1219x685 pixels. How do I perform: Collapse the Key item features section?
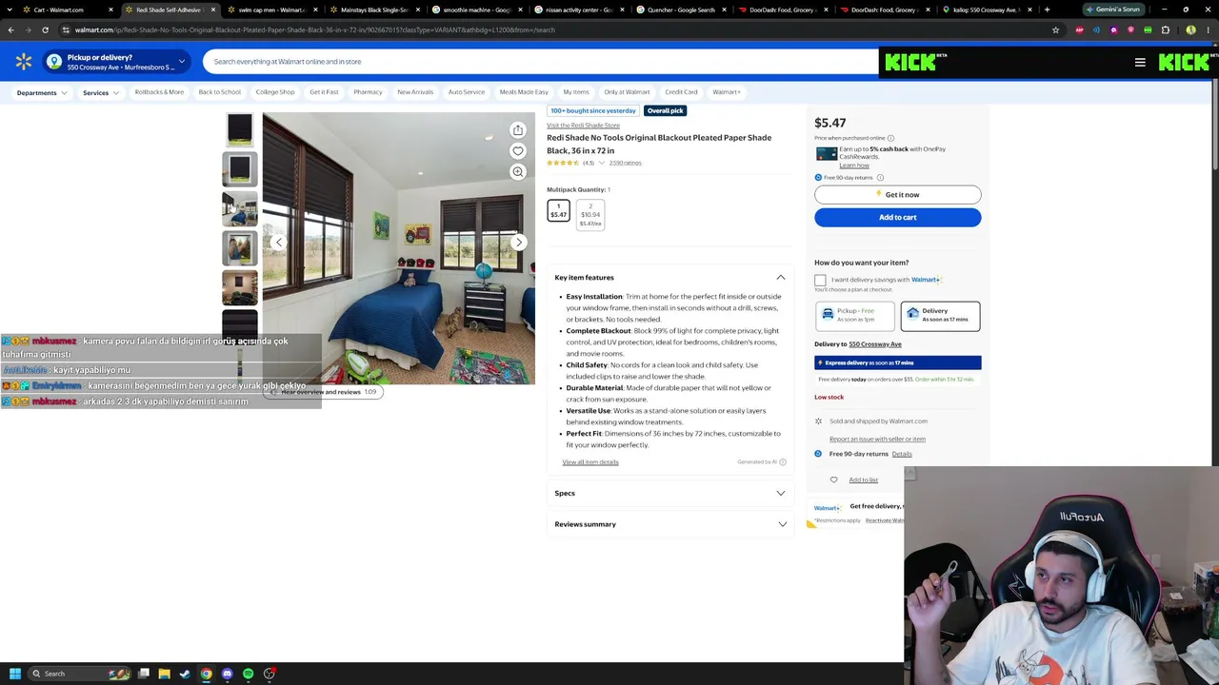point(781,278)
